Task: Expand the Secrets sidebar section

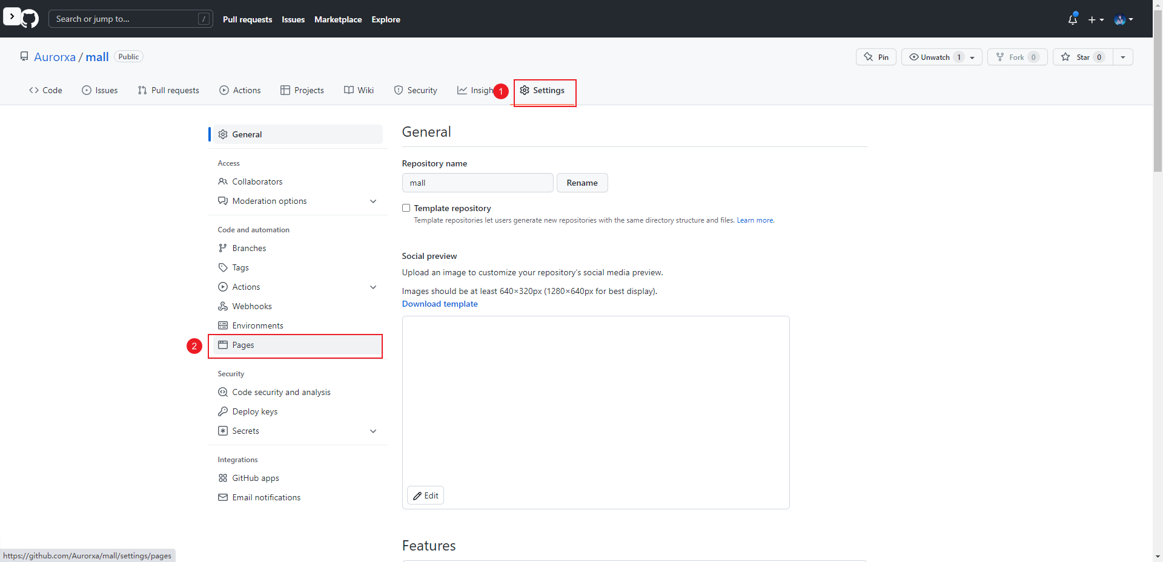Action: tap(373, 431)
